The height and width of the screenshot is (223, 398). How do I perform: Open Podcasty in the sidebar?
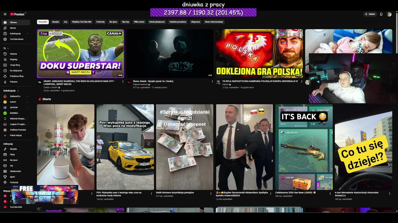click(x=16, y=182)
